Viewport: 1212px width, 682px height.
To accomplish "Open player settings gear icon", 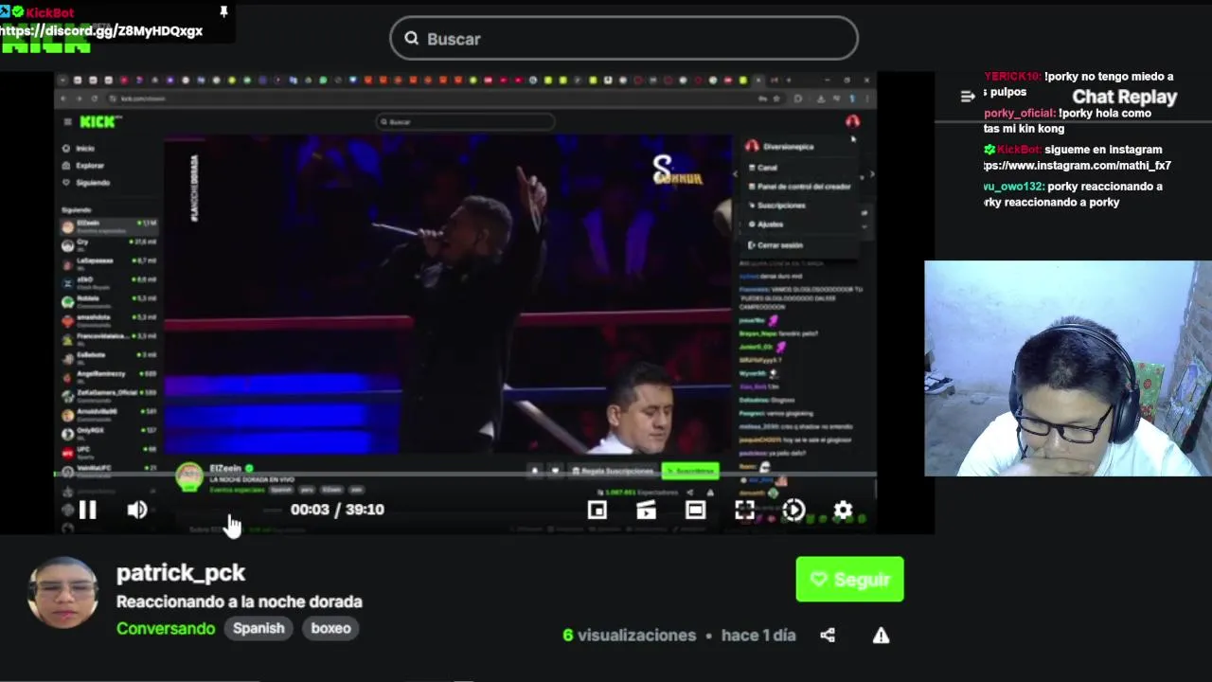I will coord(843,511).
